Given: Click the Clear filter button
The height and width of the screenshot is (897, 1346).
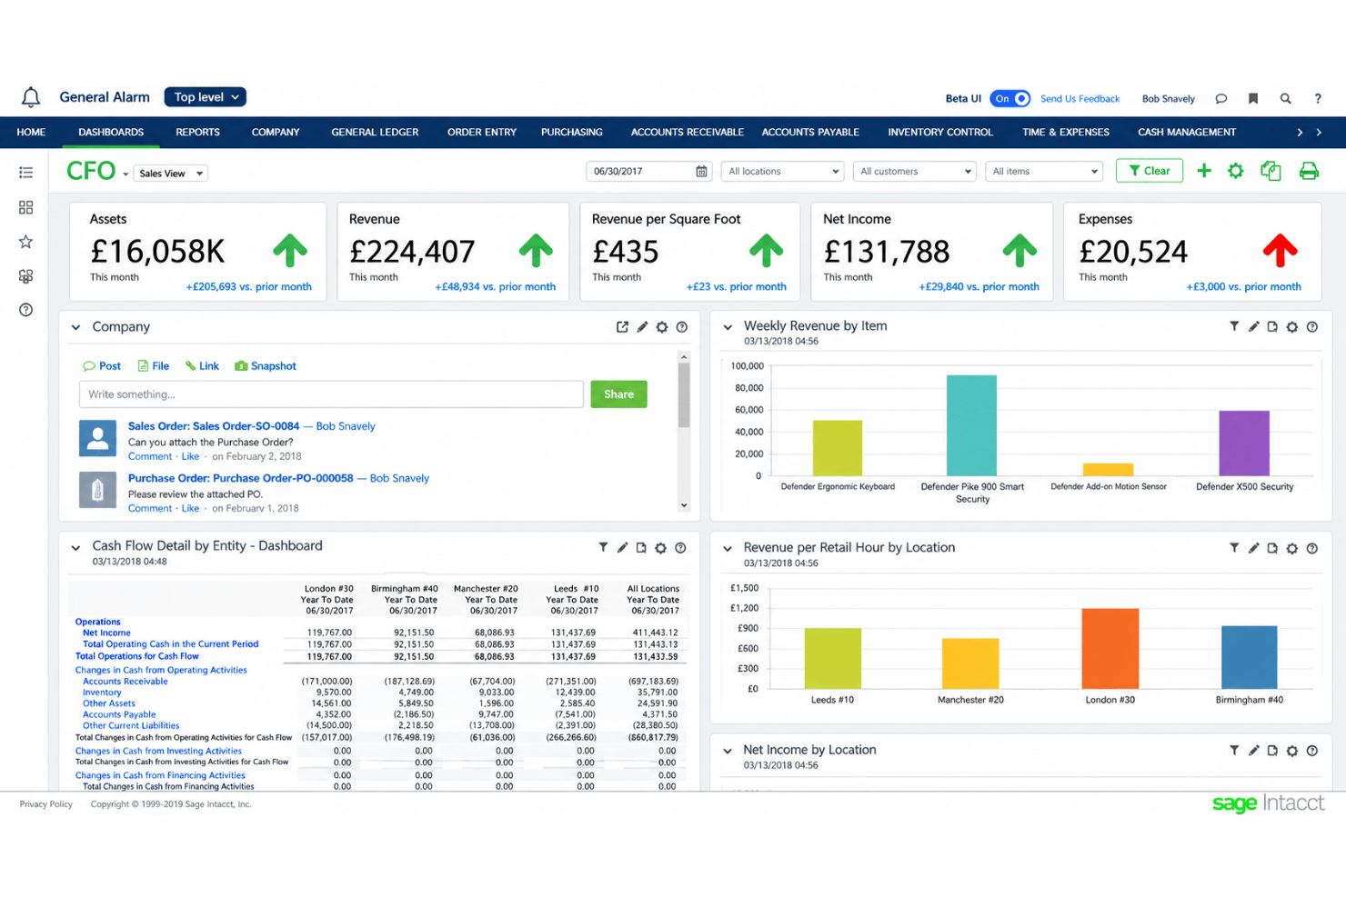Looking at the screenshot, I should 1150,171.
